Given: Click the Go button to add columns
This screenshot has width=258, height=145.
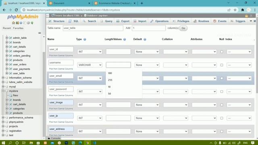Looking at the screenshot, I should 183,28.
